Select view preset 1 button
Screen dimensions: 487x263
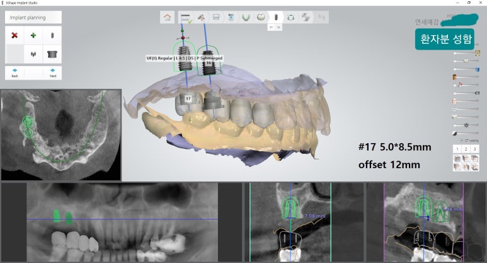pos(457,149)
